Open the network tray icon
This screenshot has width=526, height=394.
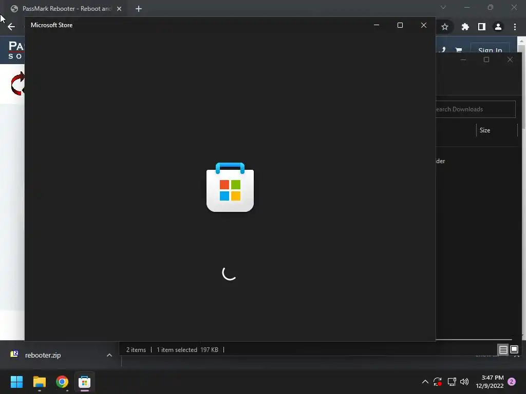click(452, 382)
